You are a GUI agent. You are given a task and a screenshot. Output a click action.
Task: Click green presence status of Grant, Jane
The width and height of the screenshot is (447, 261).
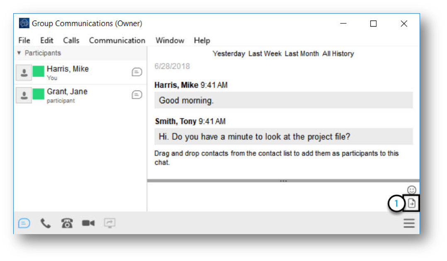pyautogui.click(x=39, y=94)
